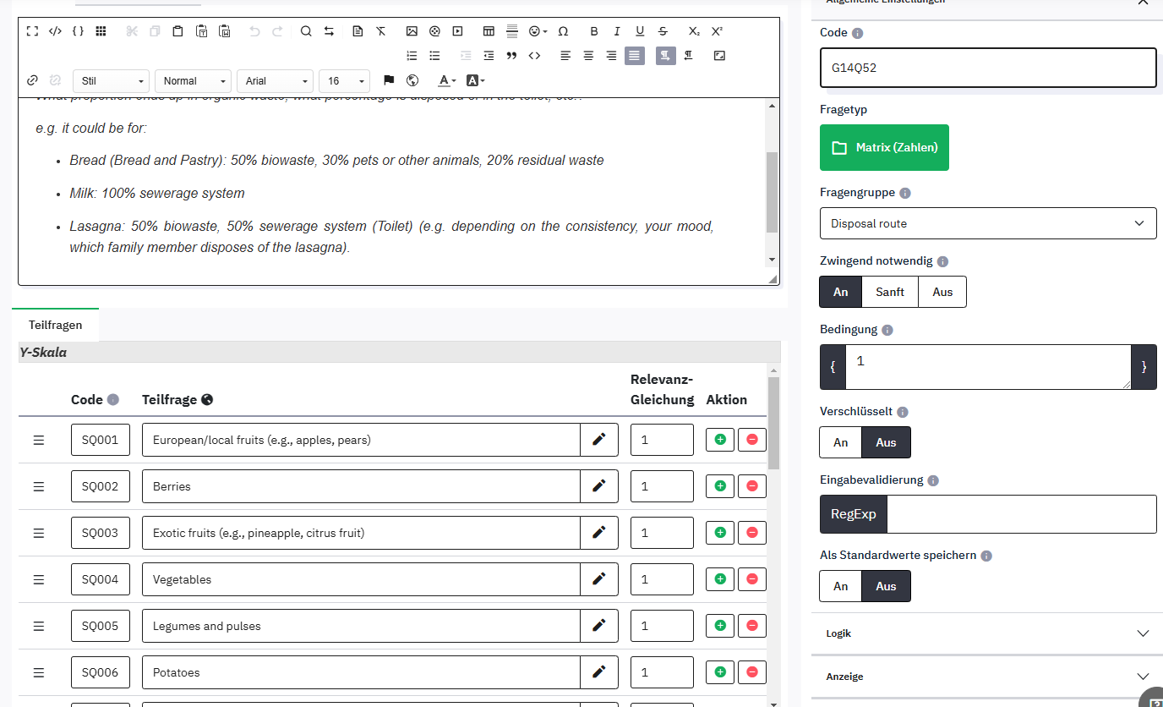Insert a table via toolbar icon

click(489, 31)
